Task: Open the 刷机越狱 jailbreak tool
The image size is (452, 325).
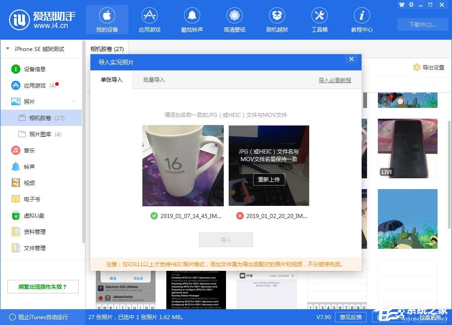Action: click(277, 19)
